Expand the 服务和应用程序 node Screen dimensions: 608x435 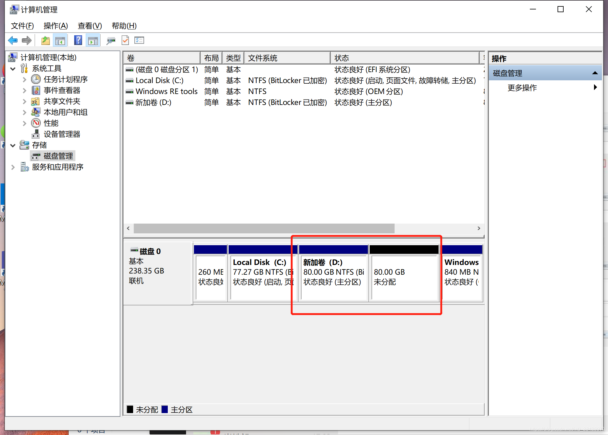click(13, 167)
